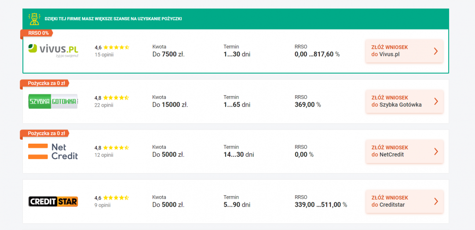The height and width of the screenshot is (230, 475).
Task: Click the star rating for Net Credit
Action: point(116,148)
